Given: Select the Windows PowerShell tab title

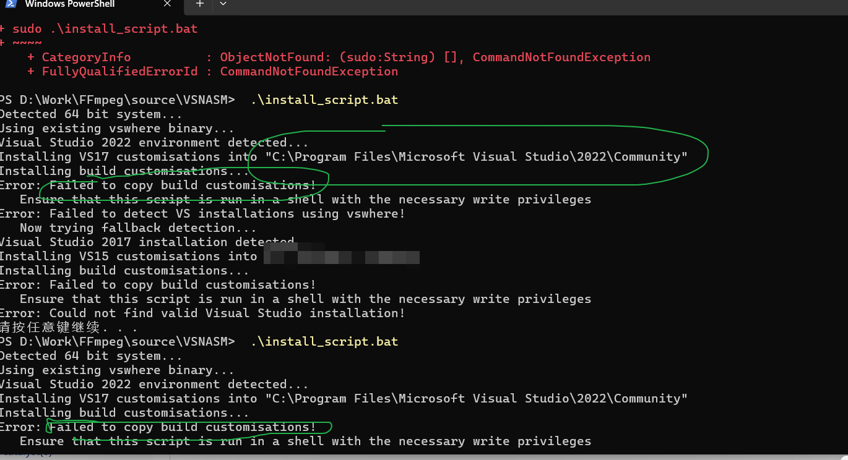Looking at the screenshot, I should 69,4.
